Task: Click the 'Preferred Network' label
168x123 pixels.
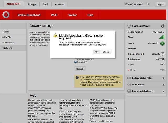Action: click(84, 59)
